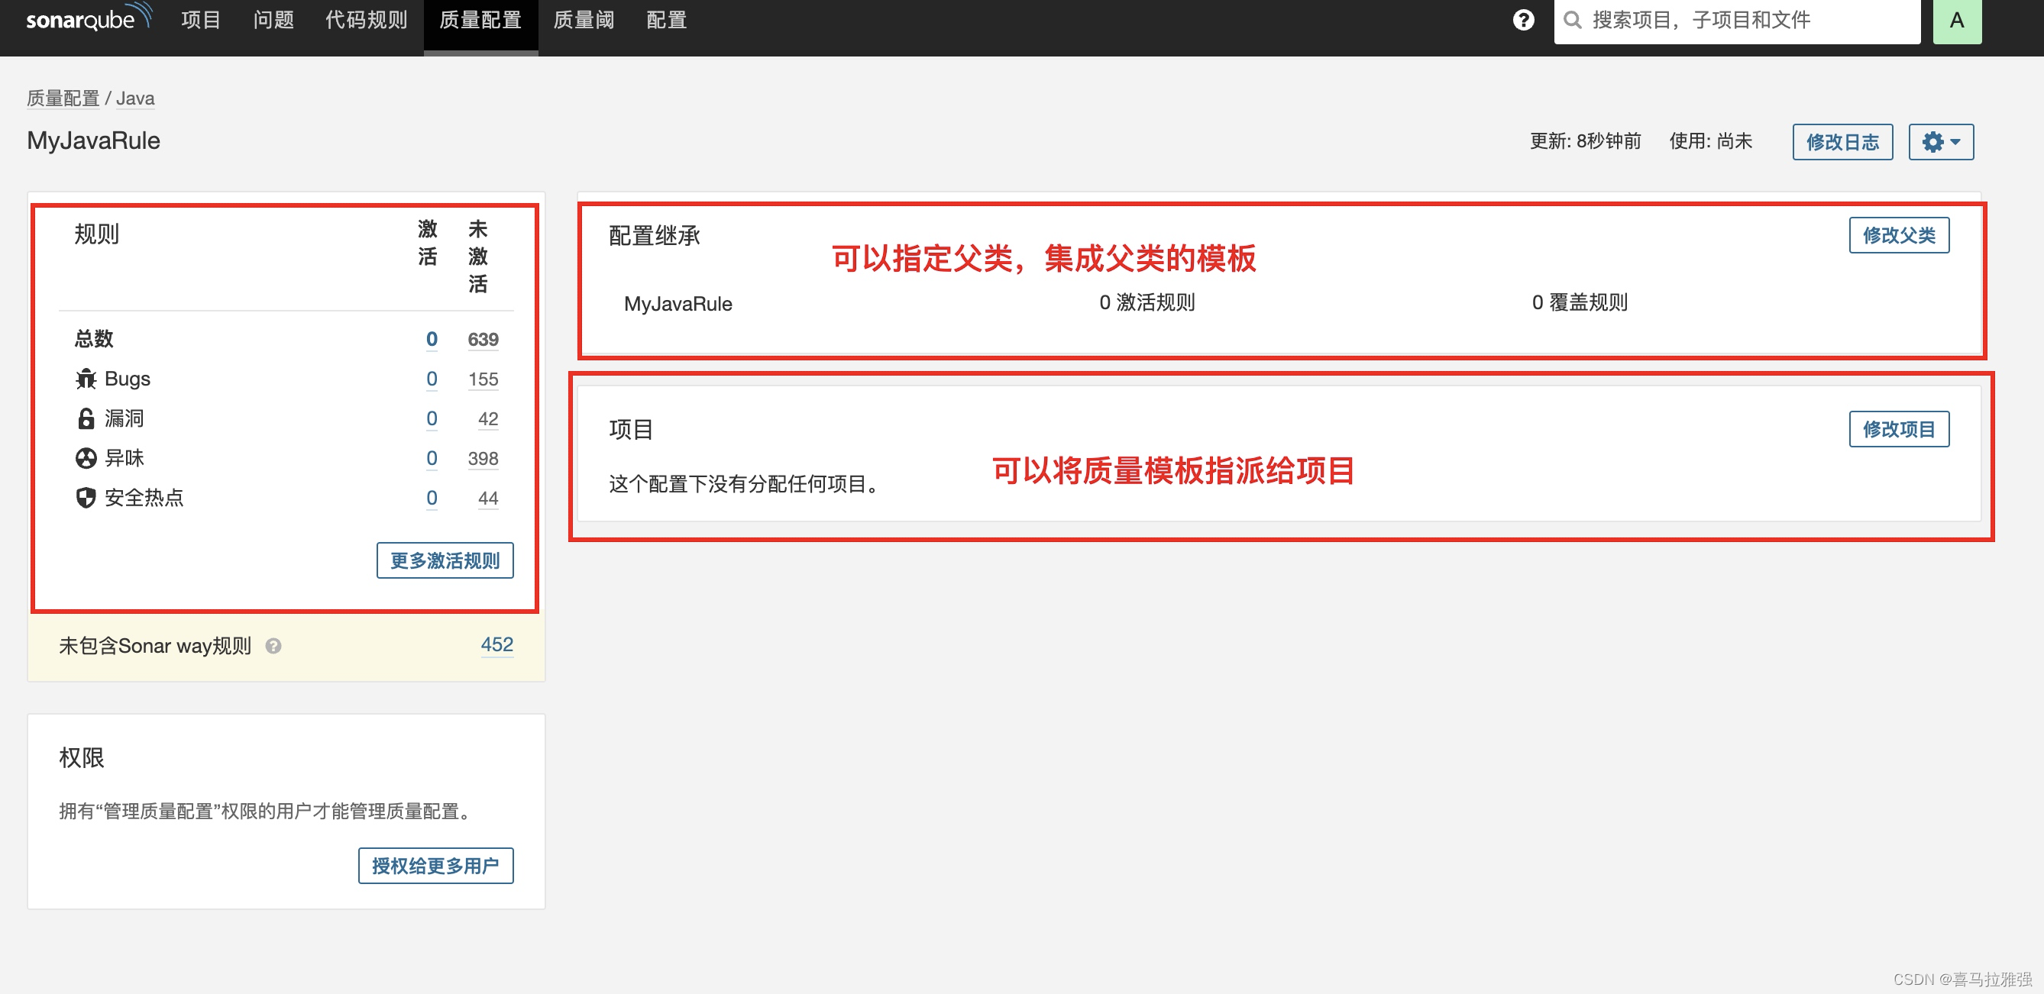Click the 安全热点 shield icon
Image resolution: width=2044 pixels, height=994 pixels.
[x=86, y=499]
